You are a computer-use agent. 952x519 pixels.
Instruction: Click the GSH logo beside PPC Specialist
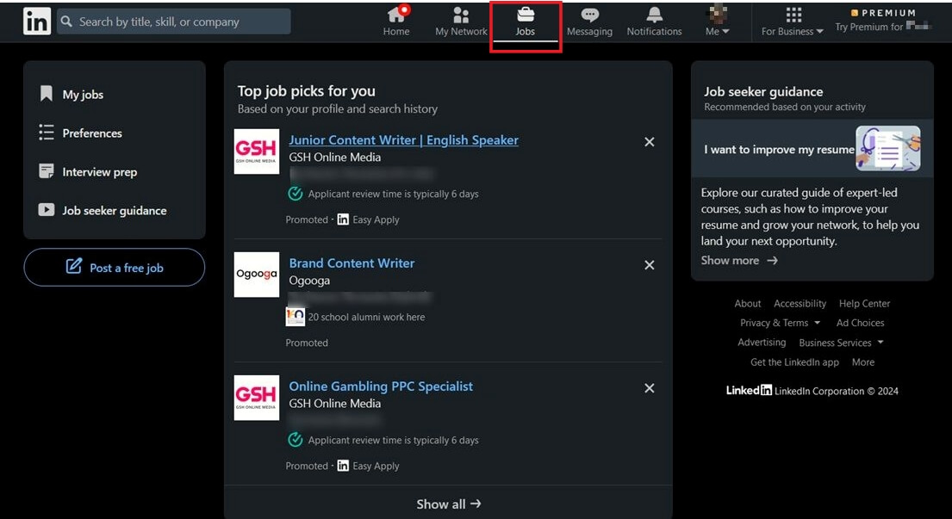[257, 398]
